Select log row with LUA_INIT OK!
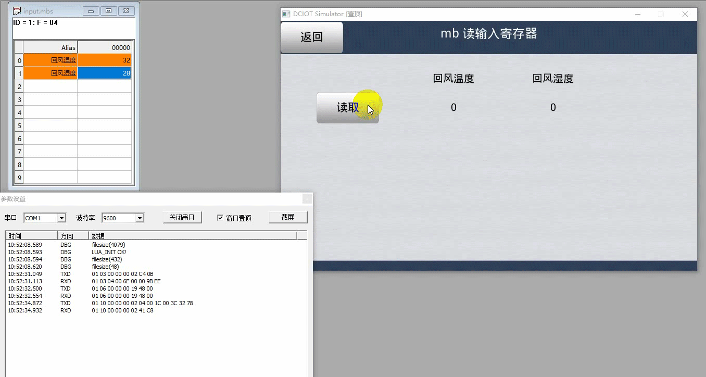Viewport: 706px width, 377px height. pyautogui.click(x=156, y=252)
